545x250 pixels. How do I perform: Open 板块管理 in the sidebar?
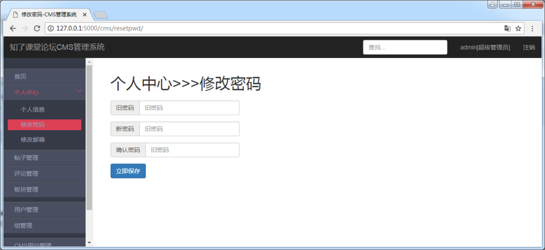click(x=45, y=189)
